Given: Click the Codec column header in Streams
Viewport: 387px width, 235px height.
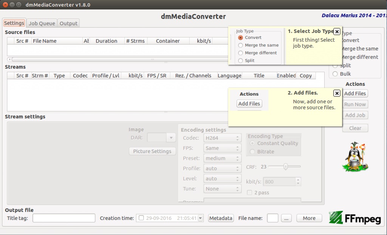Looking at the screenshot, I should click(80, 76).
